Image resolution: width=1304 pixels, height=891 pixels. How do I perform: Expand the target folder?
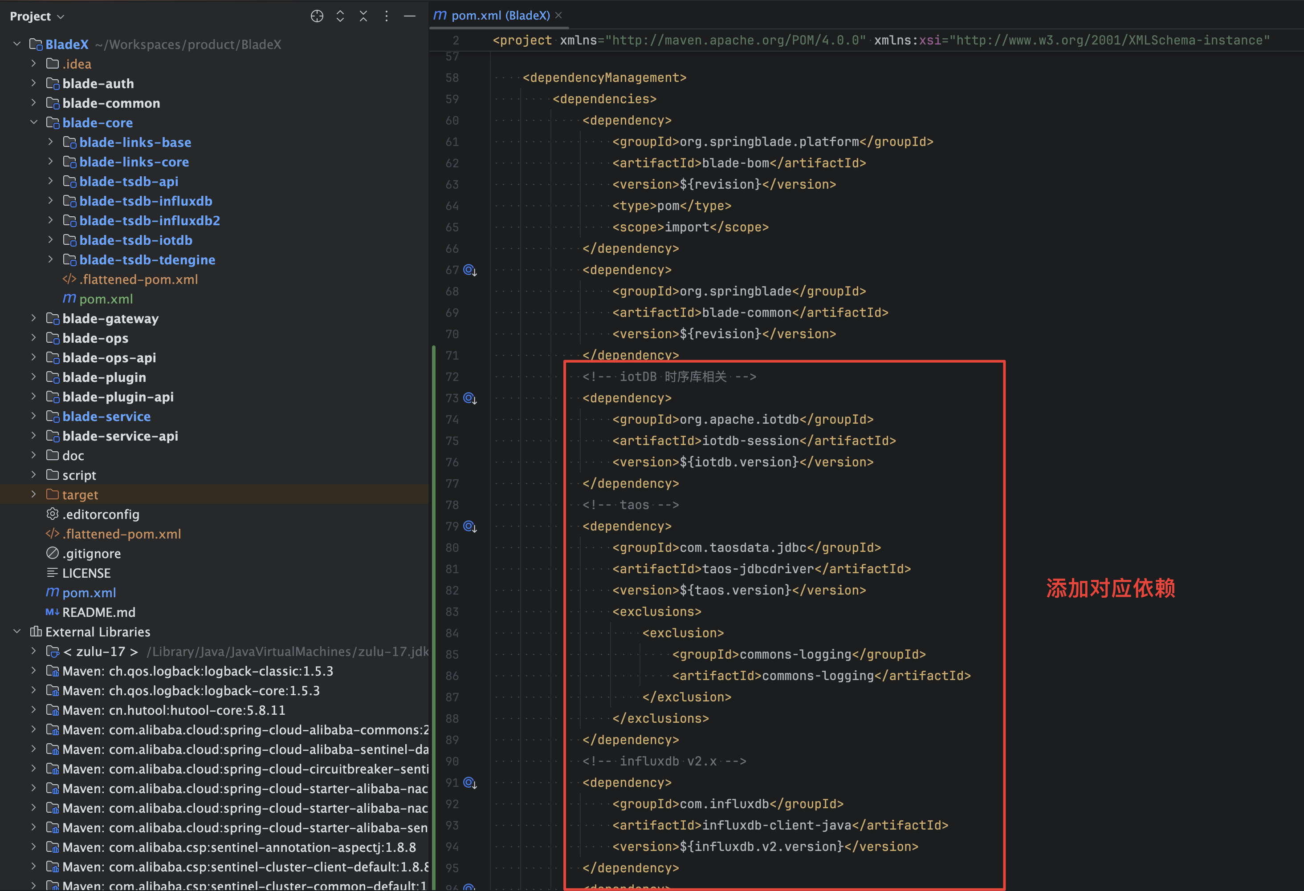point(34,494)
